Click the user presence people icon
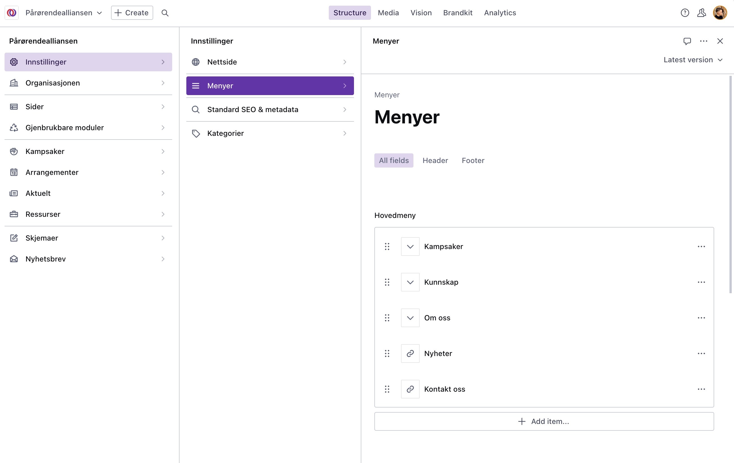Screen dimensions: 734x463 pyautogui.click(x=701, y=13)
